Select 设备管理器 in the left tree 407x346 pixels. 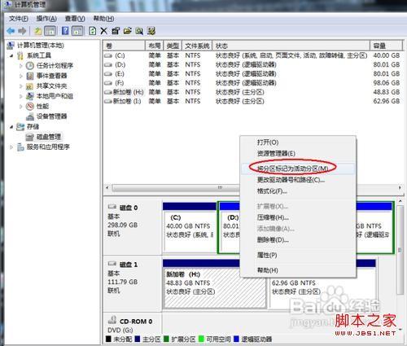51,116
